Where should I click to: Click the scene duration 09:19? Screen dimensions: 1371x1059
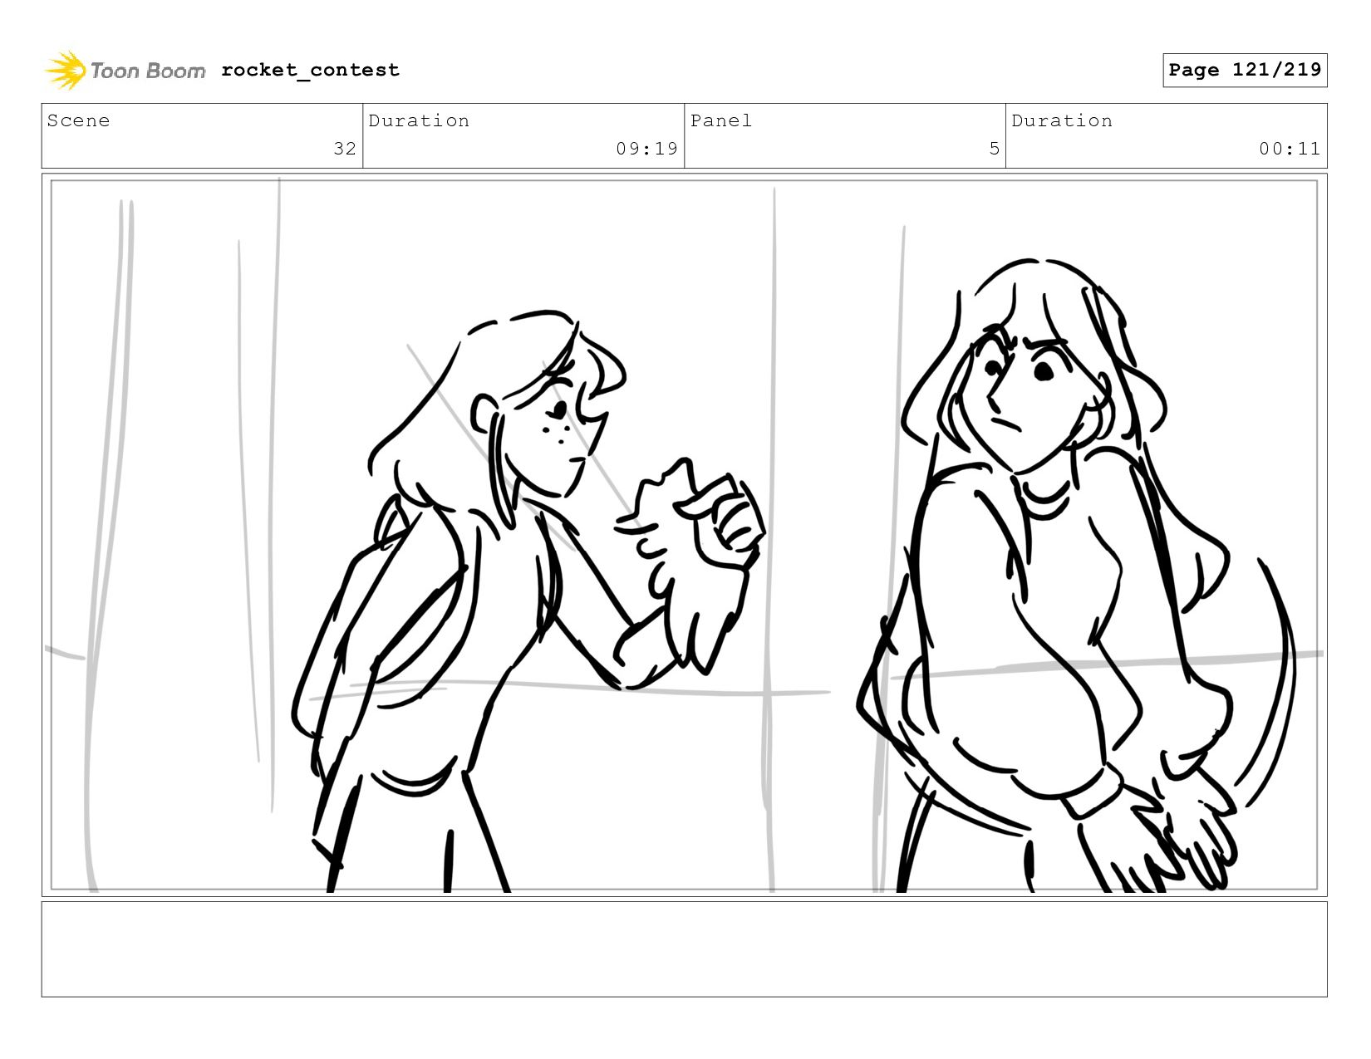coord(646,149)
